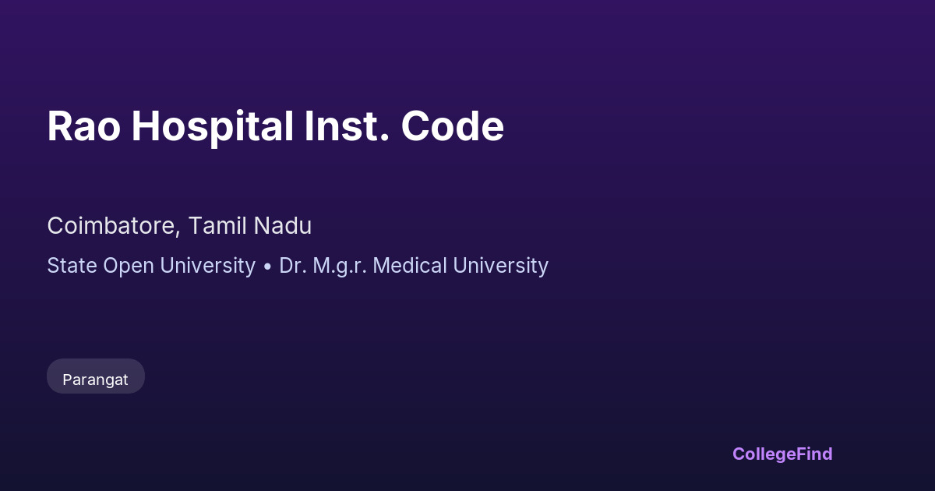Click the Parangat tag pill

coord(95,380)
